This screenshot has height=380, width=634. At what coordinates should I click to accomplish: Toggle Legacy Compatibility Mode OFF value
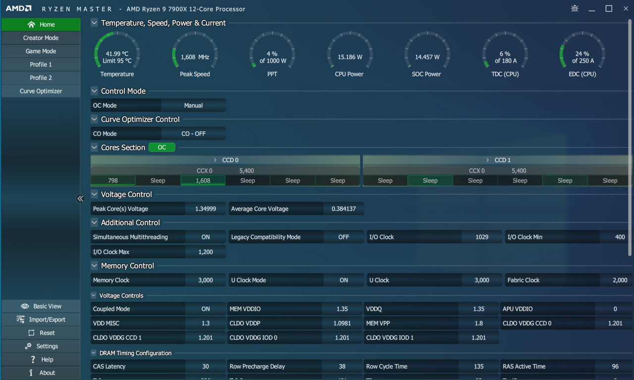[x=344, y=237]
